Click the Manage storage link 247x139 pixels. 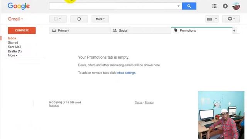coord(54,105)
